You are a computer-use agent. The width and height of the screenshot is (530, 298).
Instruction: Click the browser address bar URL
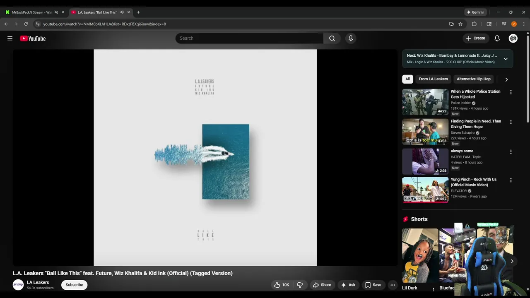point(104,24)
